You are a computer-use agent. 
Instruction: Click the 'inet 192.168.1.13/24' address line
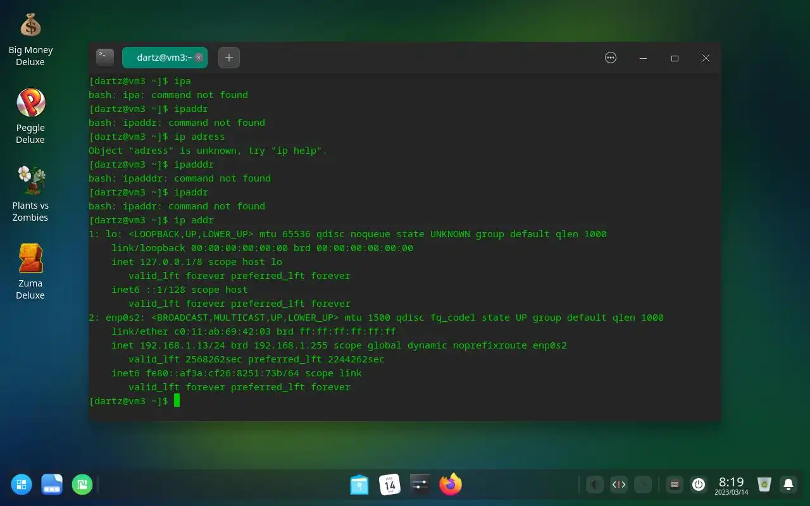tap(339, 345)
